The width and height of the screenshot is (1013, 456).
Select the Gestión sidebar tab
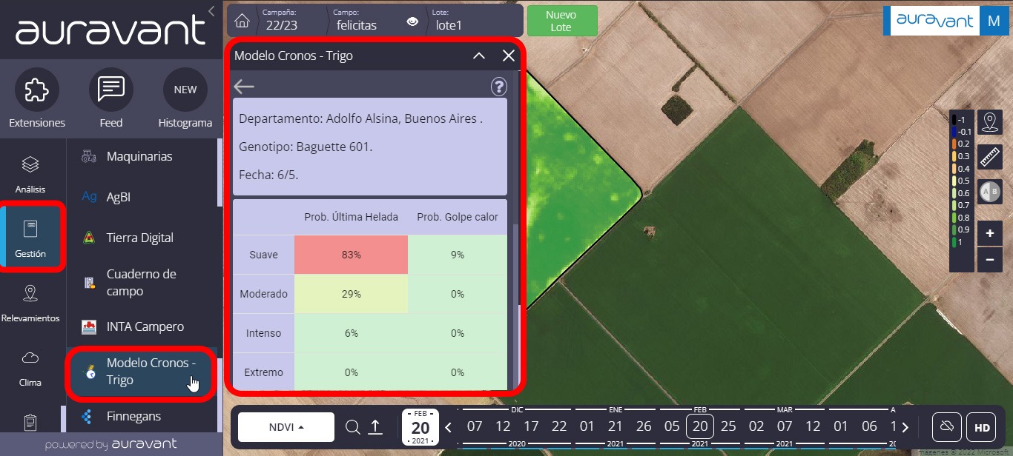pyautogui.click(x=30, y=238)
